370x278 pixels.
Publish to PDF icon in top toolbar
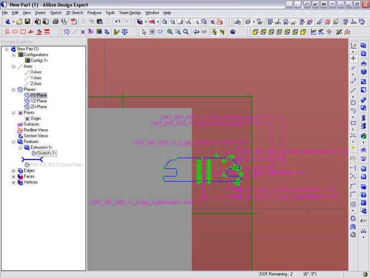pos(73,22)
